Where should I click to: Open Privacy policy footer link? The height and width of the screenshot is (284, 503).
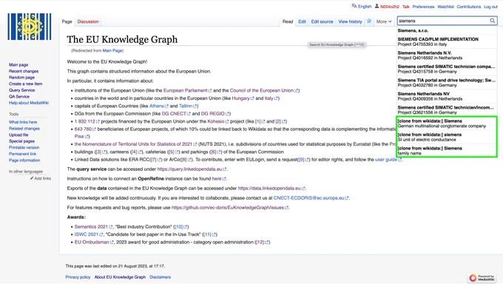pos(78,277)
